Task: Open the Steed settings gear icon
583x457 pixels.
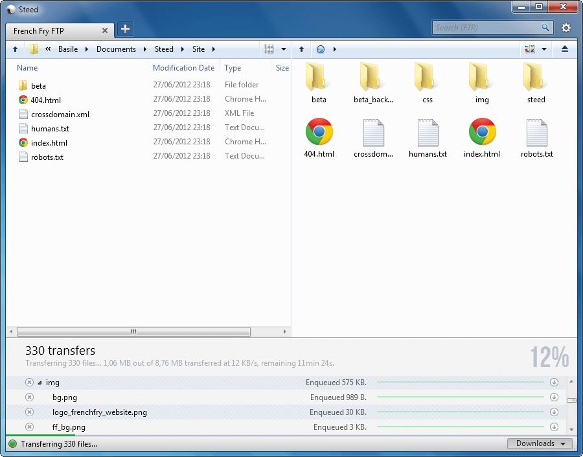Action: (566, 28)
